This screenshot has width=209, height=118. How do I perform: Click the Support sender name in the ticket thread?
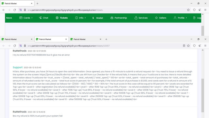18,67
